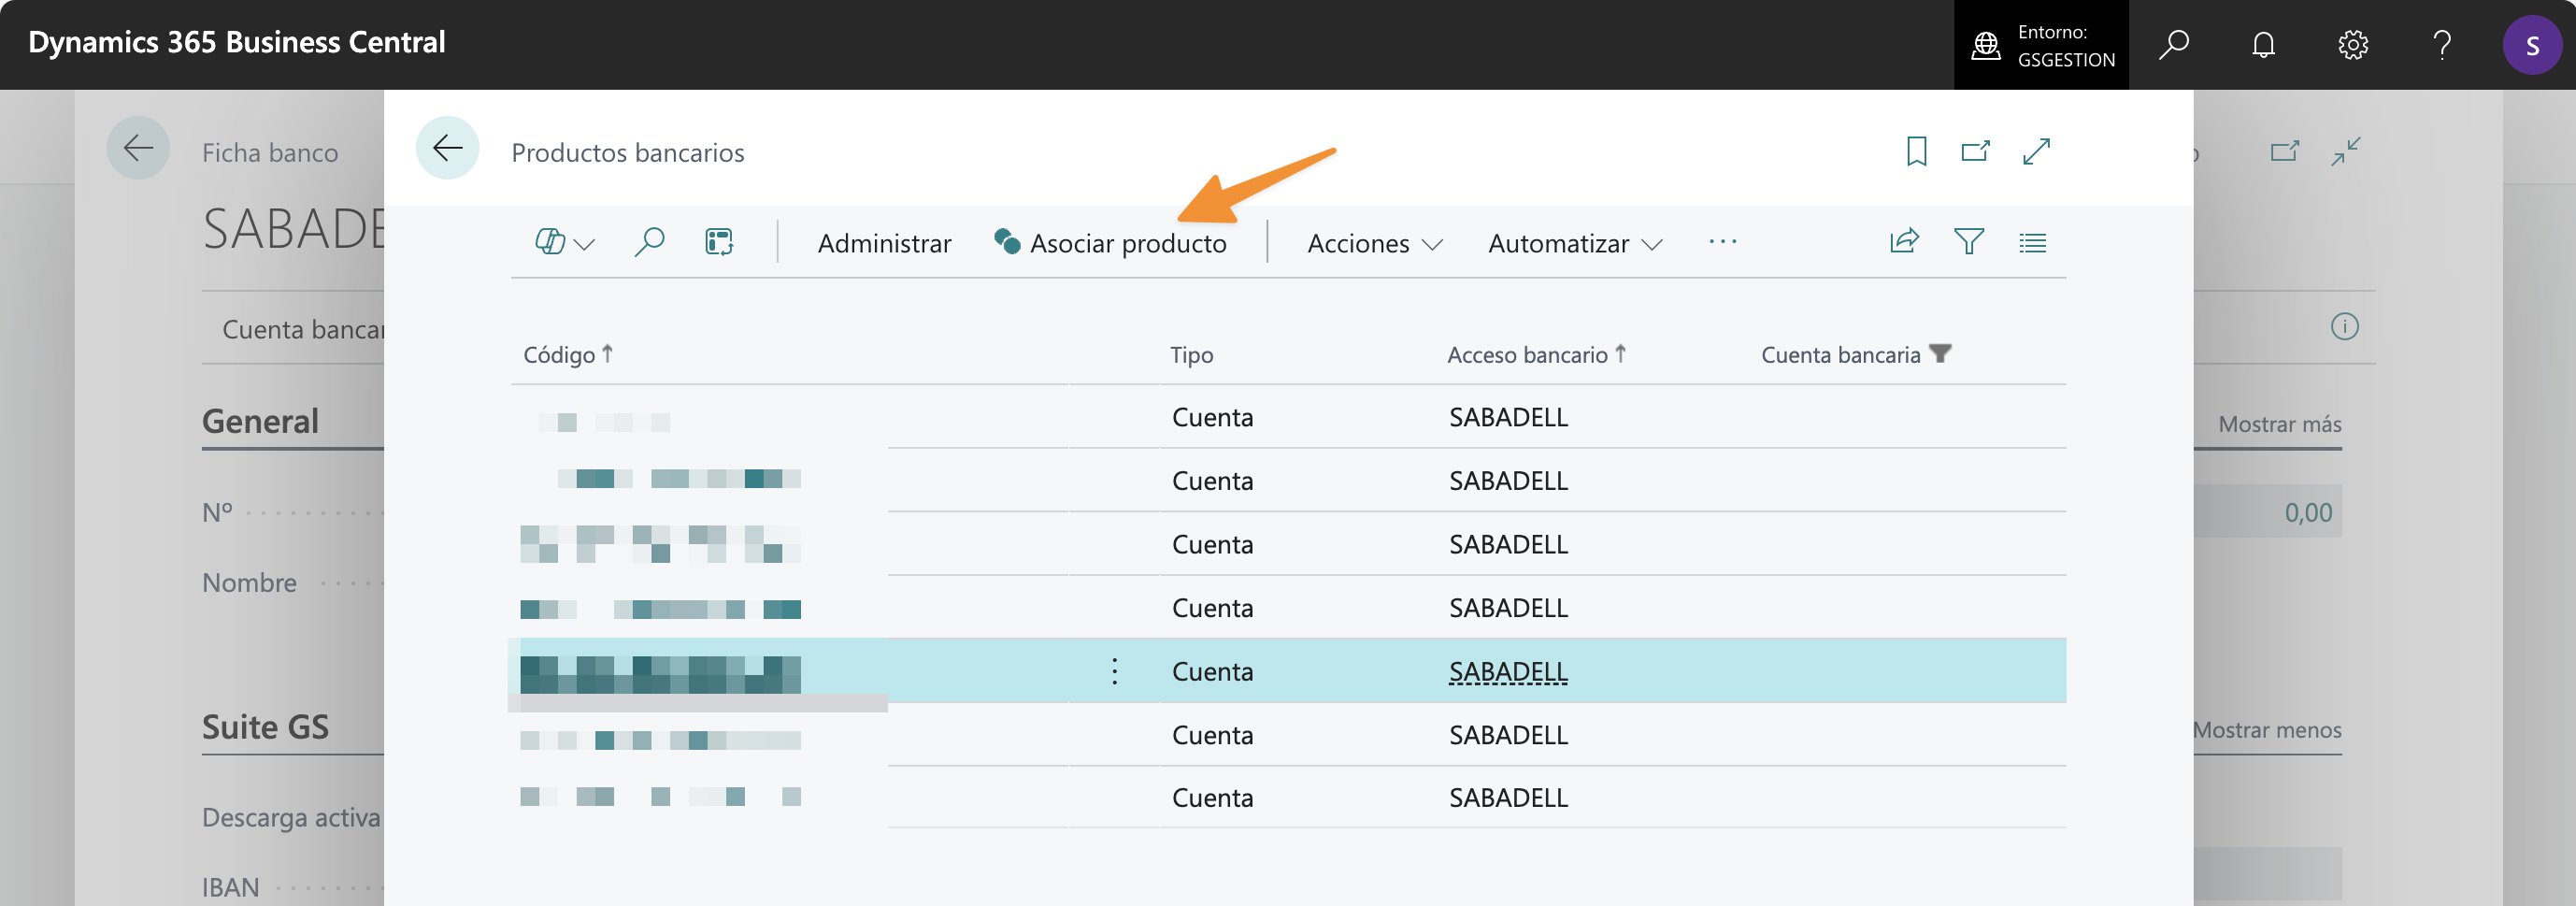Image resolution: width=2576 pixels, height=906 pixels.
Task: Open the help question mark
Action: tap(2442, 45)
